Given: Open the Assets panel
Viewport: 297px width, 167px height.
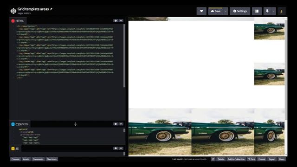Looking at the screenshot, I should point(26,159).
